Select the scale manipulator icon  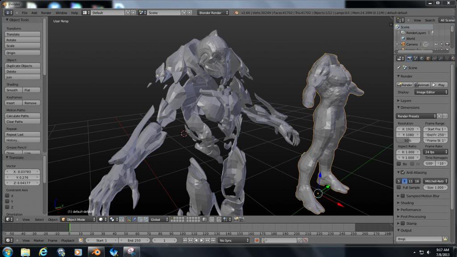[x=146, y=219]
